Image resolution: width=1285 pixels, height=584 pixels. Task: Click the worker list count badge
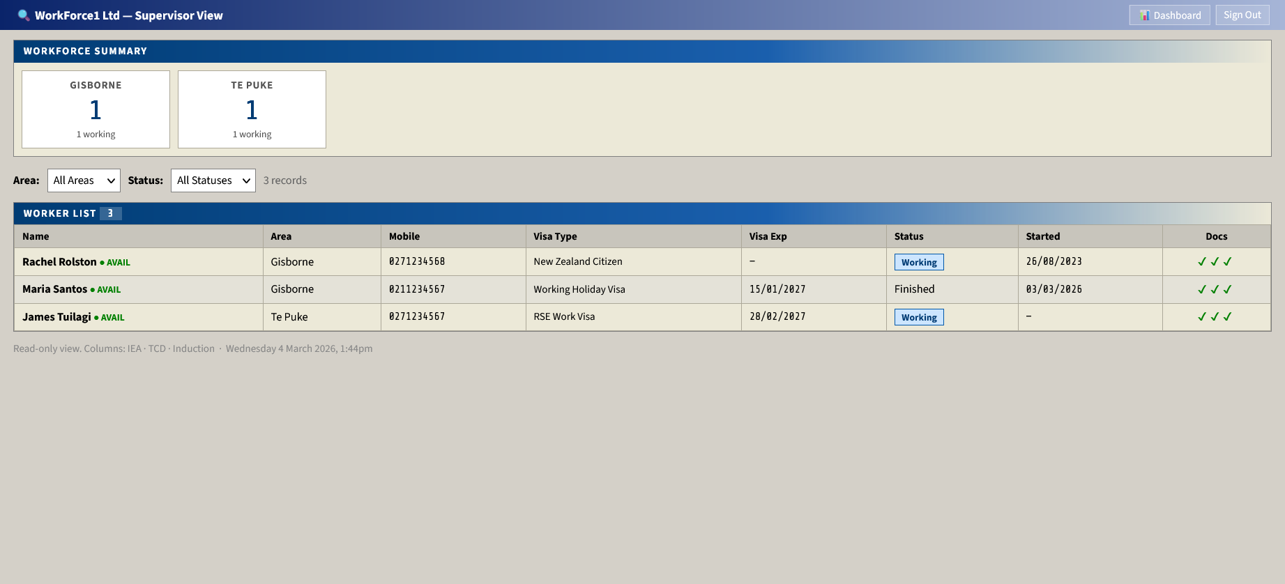[x=110, y=213]
